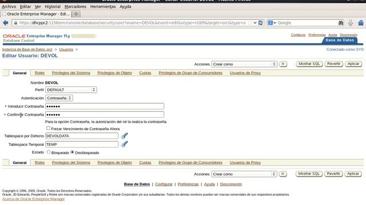
Task: Open the bottom Acciones dropdown
Action: coord(244,174)
